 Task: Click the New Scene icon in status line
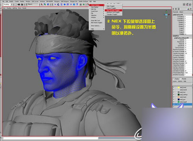[x=15, y=5]
